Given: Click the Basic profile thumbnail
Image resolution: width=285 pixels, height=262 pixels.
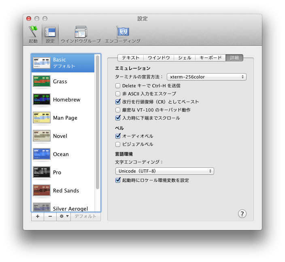Looking at the screenshot, I should (x=42, y=63).
